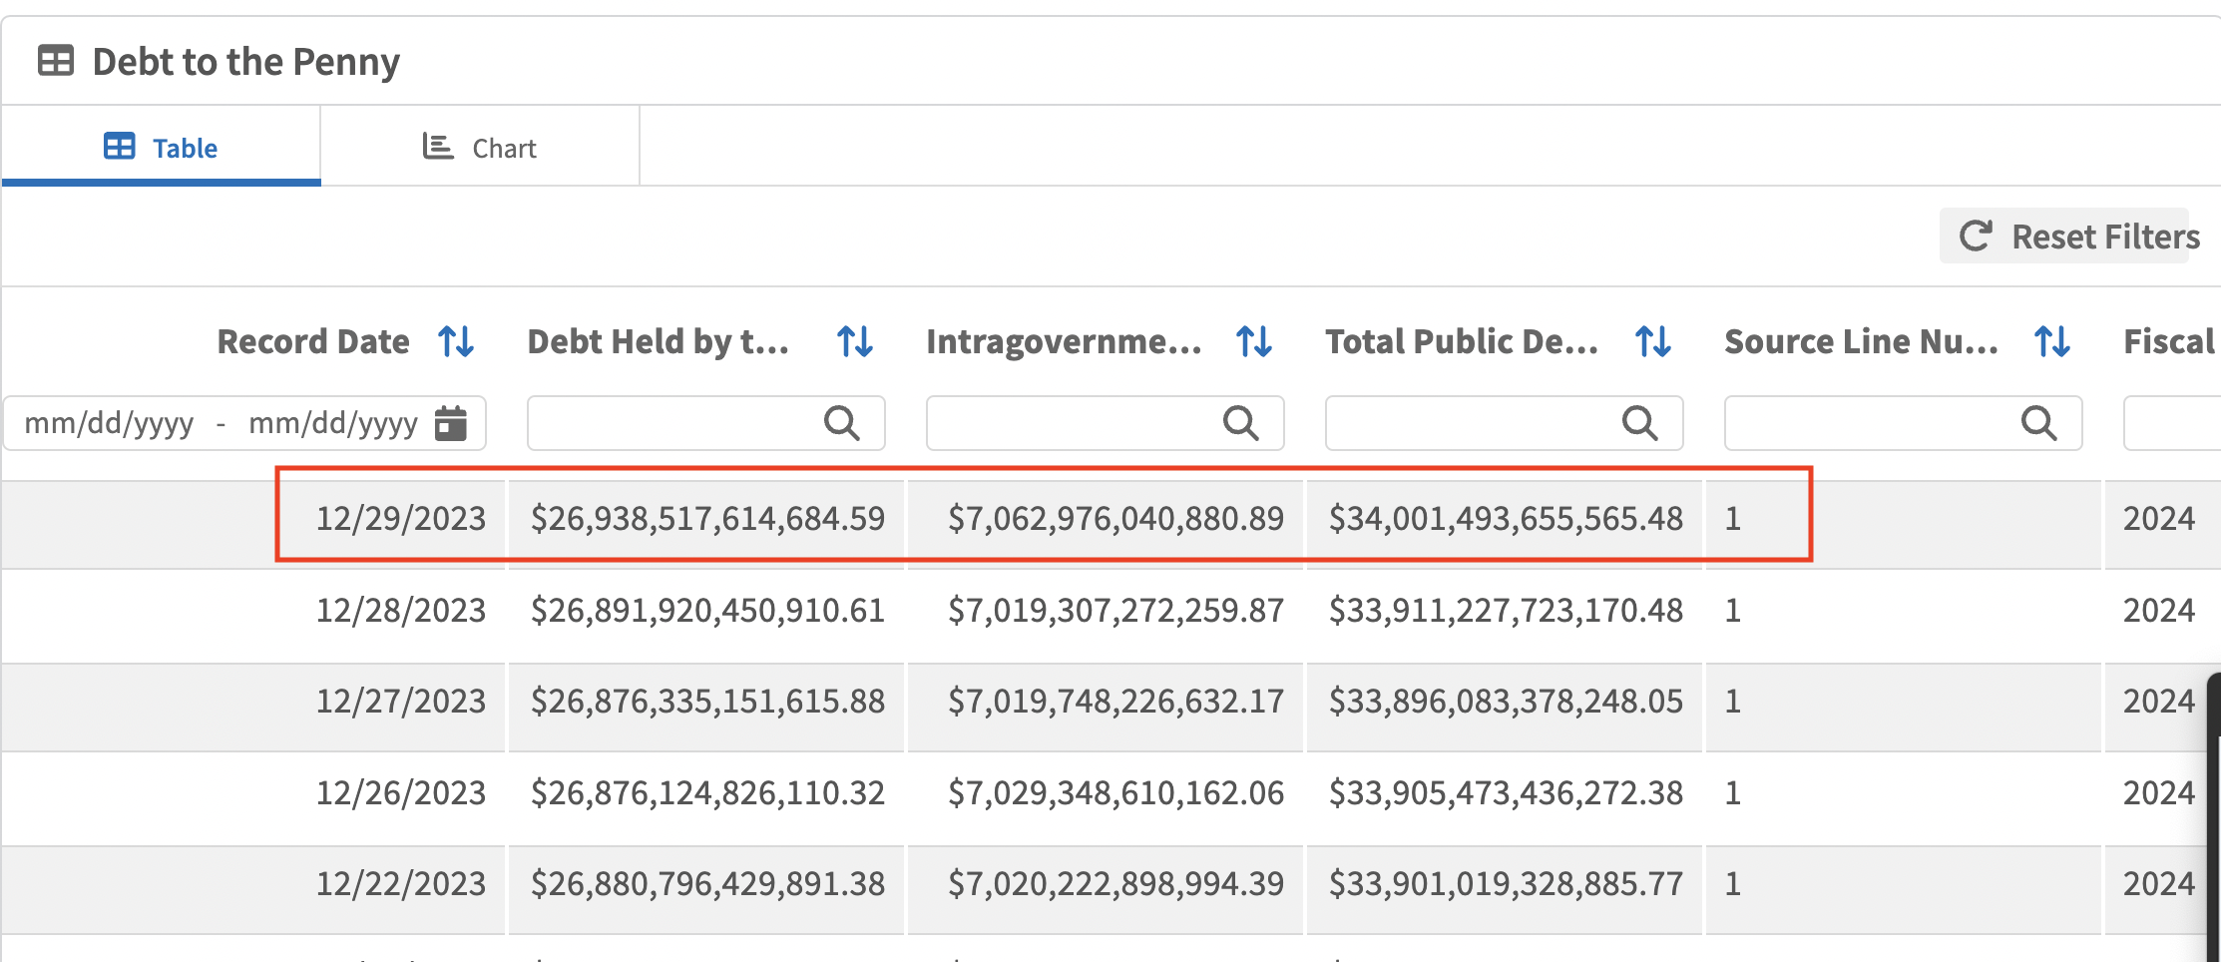
Task: Sort the Intragovernmental Holdings column
Action: coord(1254,341)
